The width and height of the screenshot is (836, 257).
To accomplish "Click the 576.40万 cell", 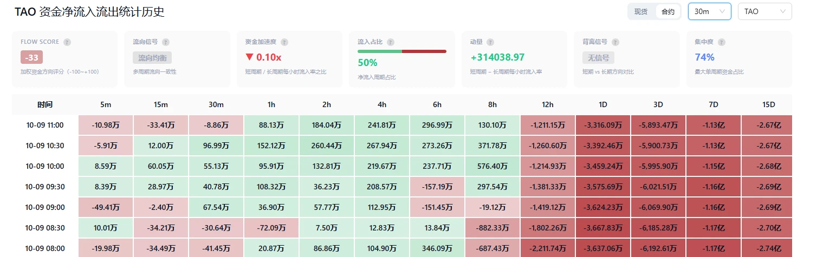I will (x=492, y=166).
